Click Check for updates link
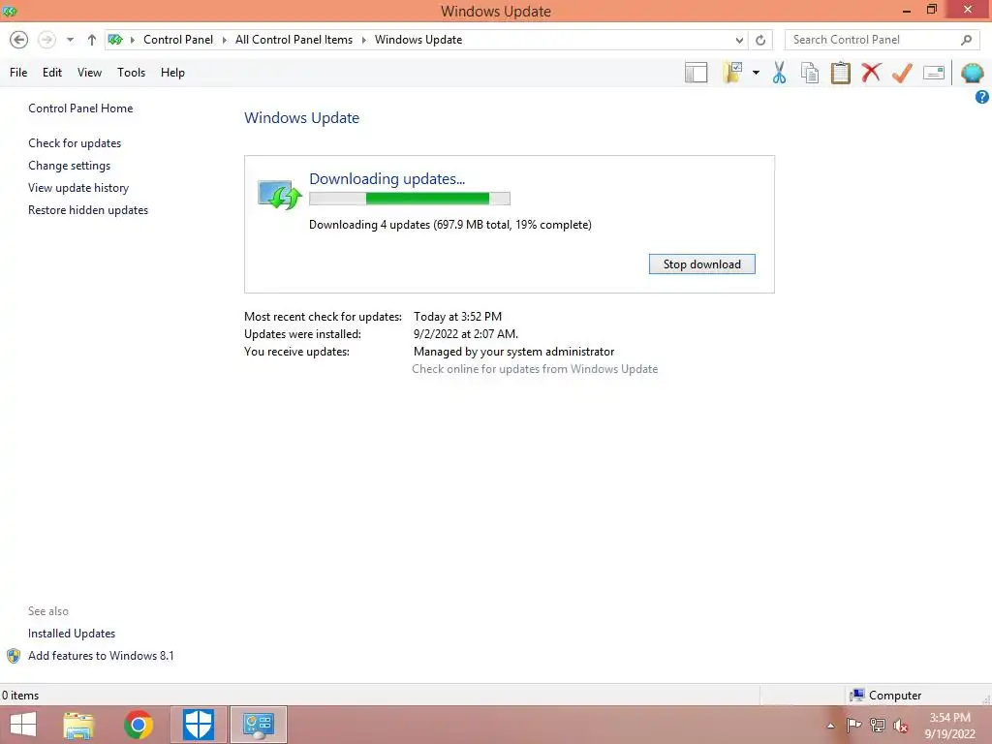Viewport: 992px width, 744px height. point(75,143)
